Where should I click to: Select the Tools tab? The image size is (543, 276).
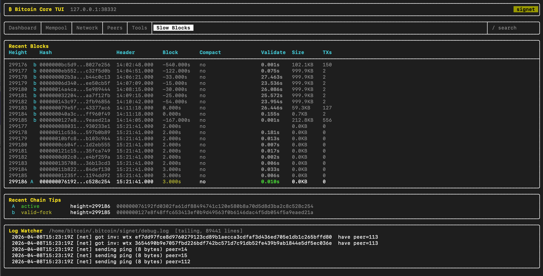139,28
